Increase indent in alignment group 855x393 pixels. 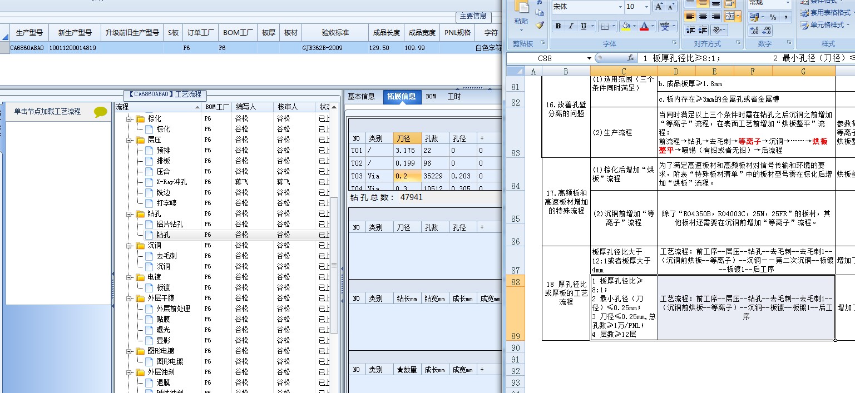coord(703,29)
